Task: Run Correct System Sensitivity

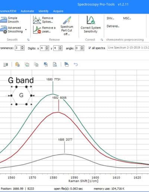Action: point(91,25)
